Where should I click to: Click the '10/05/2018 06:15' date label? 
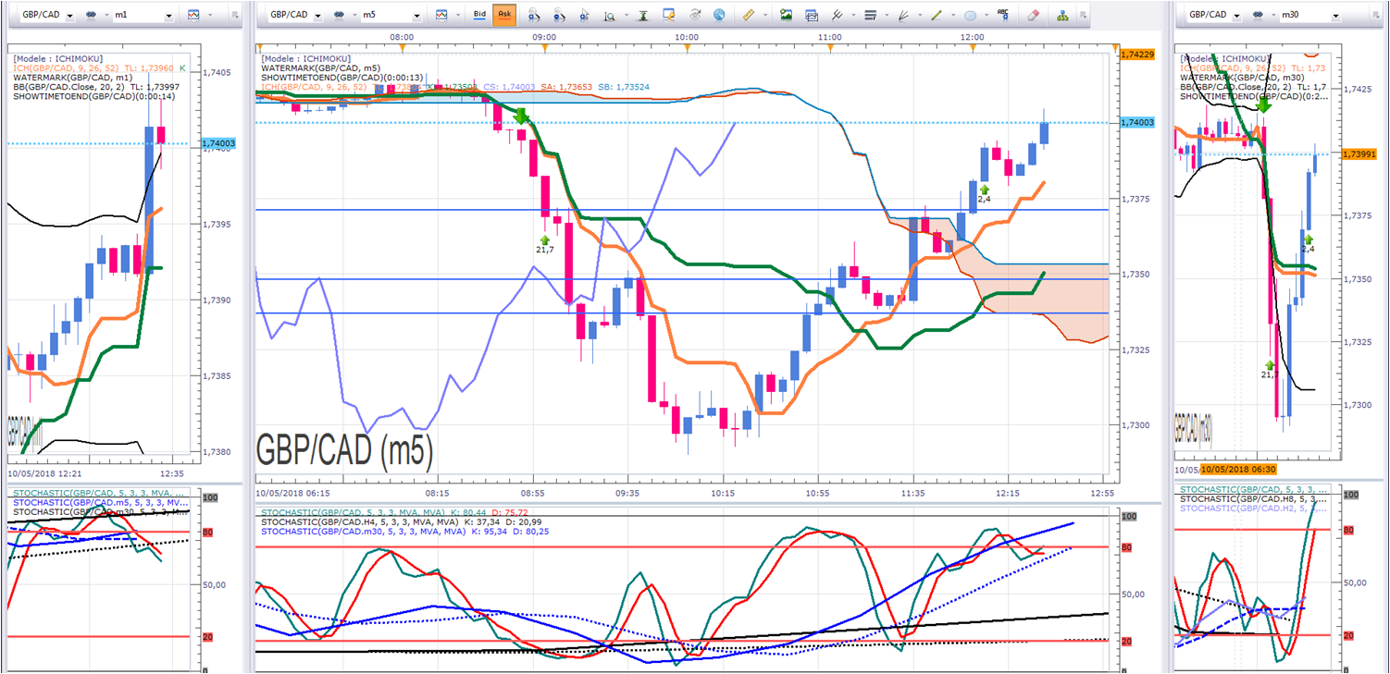coord(294,493)
